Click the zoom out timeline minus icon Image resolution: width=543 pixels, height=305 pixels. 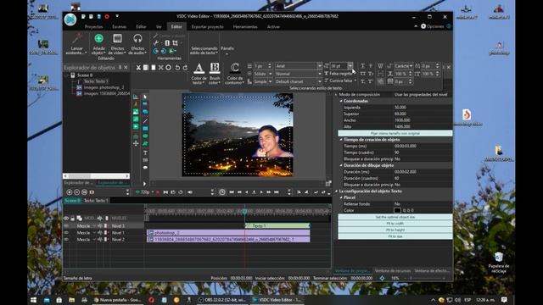click(77, 192)
